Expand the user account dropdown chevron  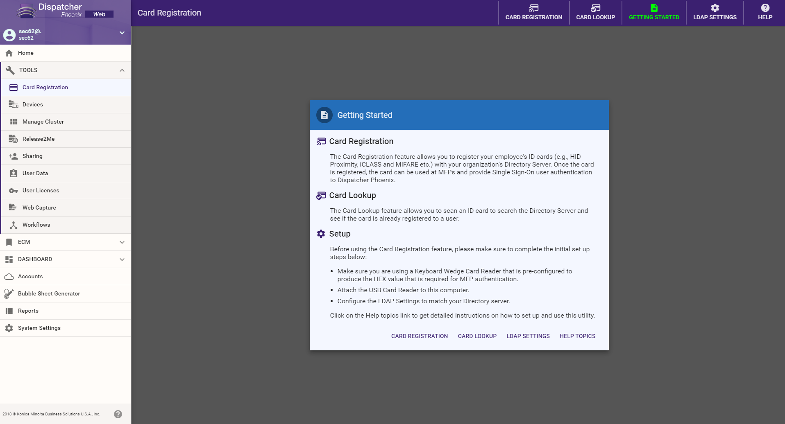click(122, 33)
